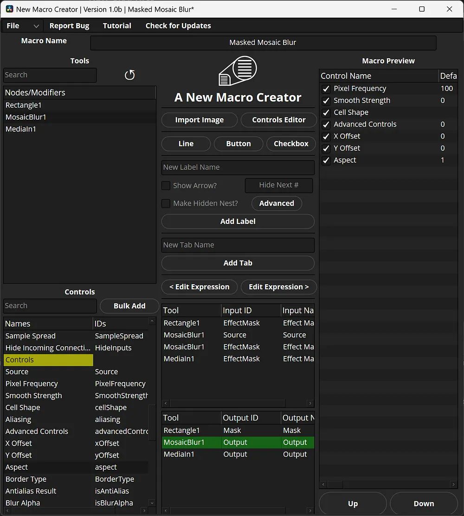Uncheck the Aspect checkbox in Macro Preview

pyautogui.click(x=326, y=160)
